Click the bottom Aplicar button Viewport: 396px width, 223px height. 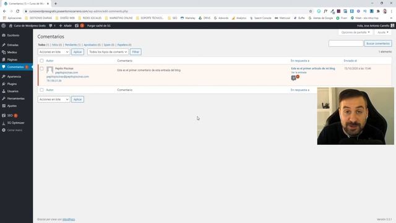pos(77,99)
